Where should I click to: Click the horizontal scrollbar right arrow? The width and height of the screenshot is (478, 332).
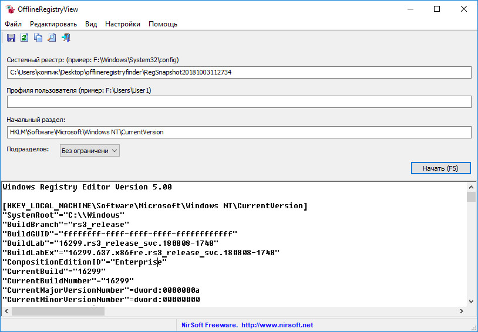[x=461, y=311]
